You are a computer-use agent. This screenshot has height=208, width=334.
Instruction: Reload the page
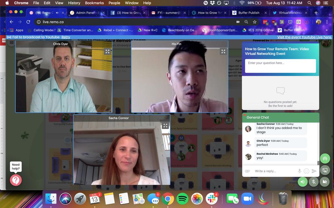pos(28,22)
